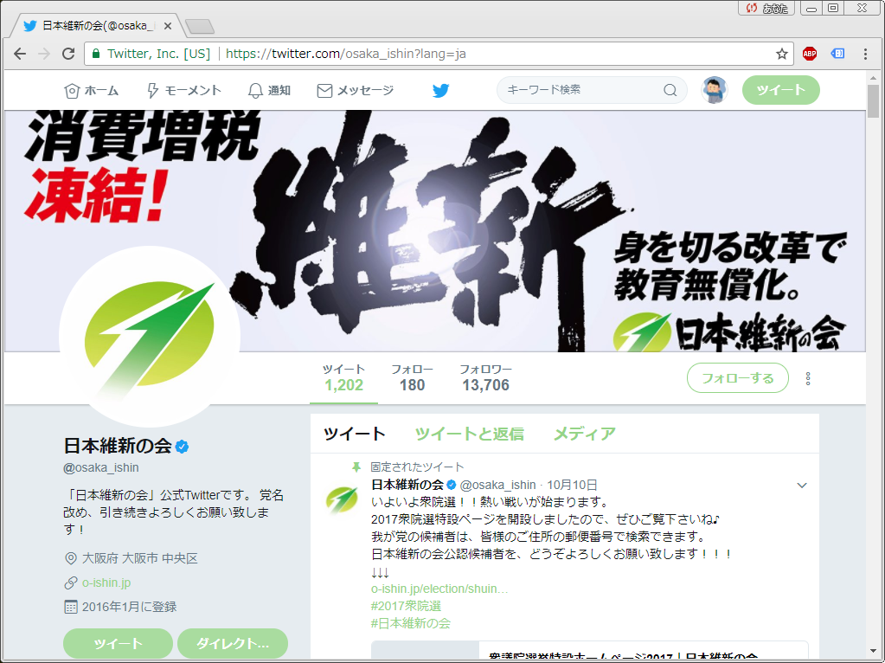Reload the page with the refresh icon
This screenshot has height=663, width=885.
(x=68, y=54)
